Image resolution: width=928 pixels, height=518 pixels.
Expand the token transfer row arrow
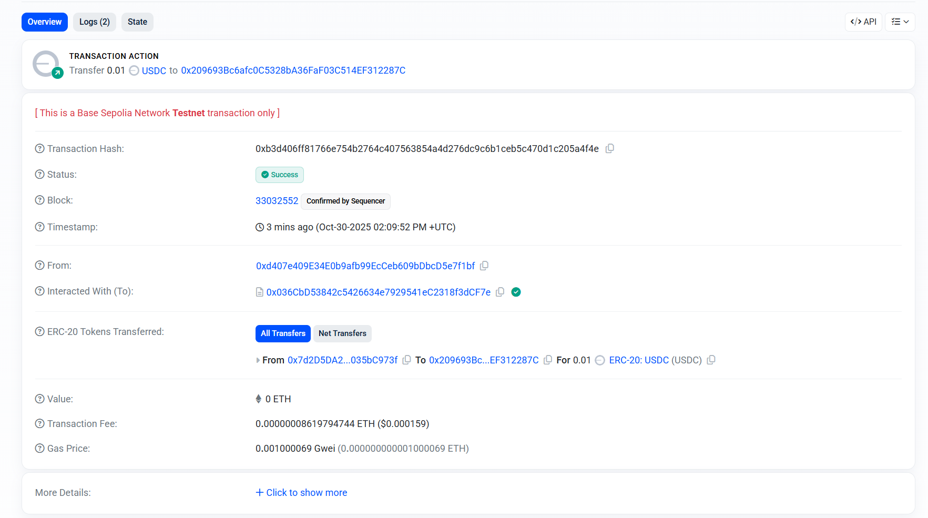(x=258, y=360)
